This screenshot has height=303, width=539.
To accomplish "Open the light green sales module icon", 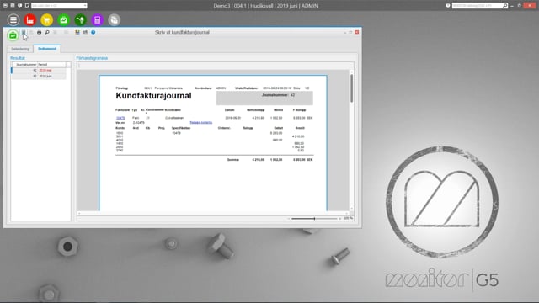I will pyautogui.click(x=64, y=20).
